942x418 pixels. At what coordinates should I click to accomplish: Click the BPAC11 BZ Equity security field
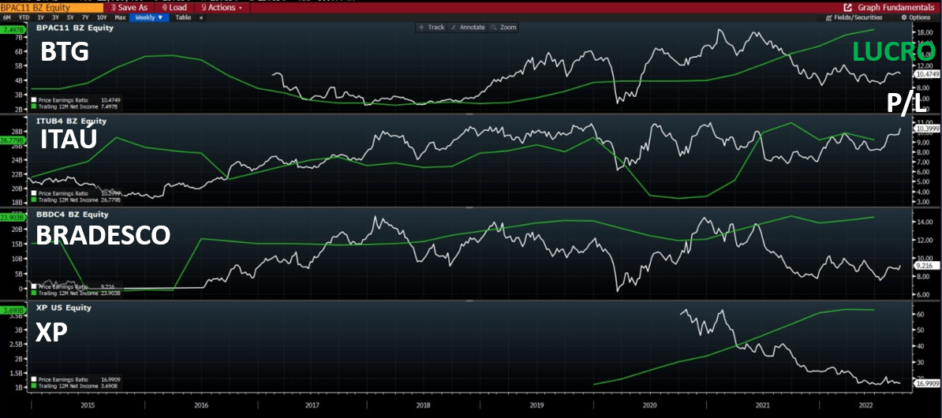tap(51, 8)
